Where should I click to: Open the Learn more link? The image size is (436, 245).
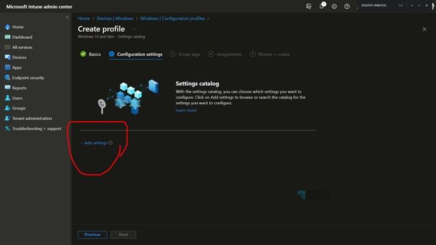pos(186,110)
